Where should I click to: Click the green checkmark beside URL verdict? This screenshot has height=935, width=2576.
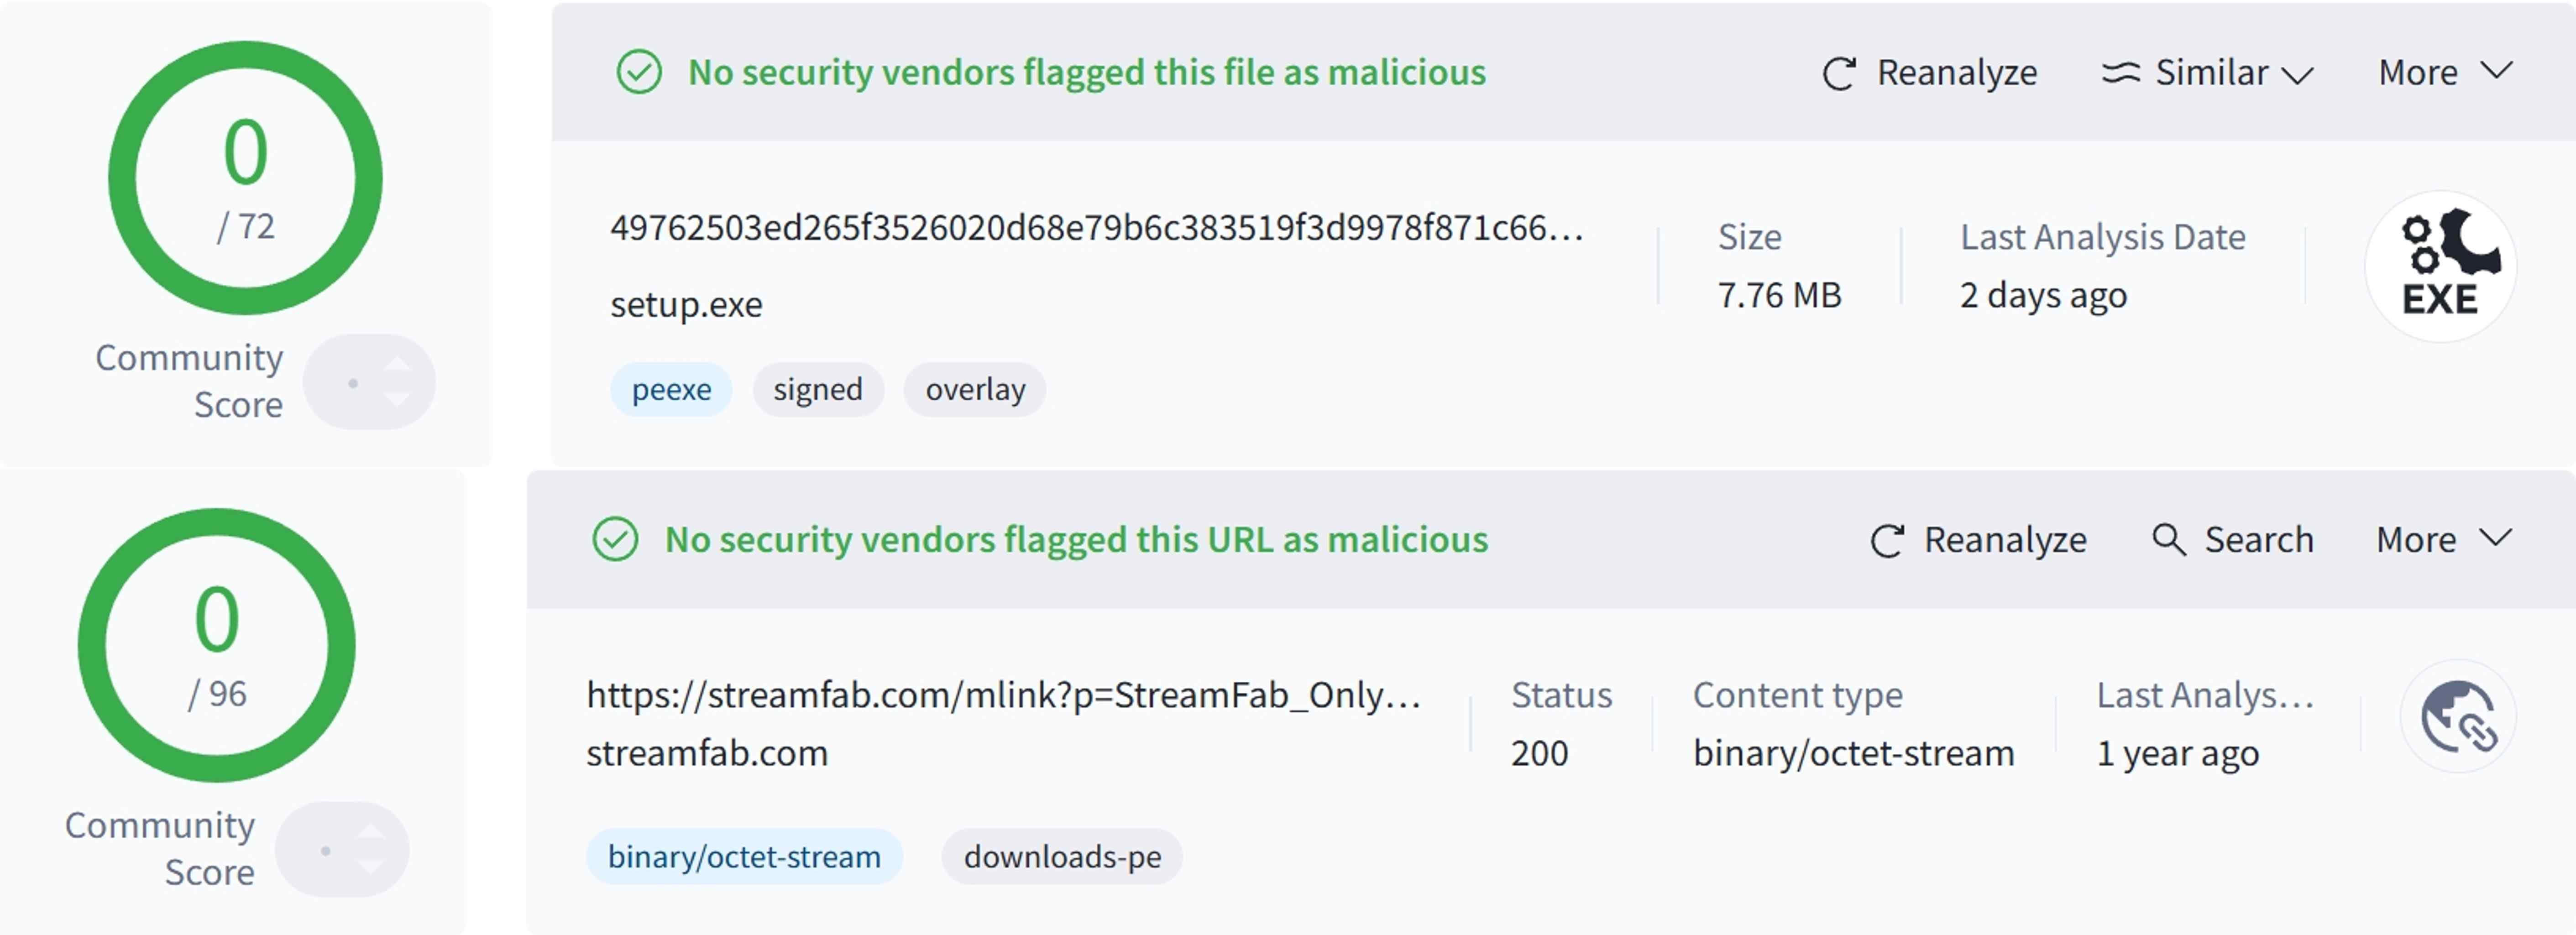coord(618,539)
